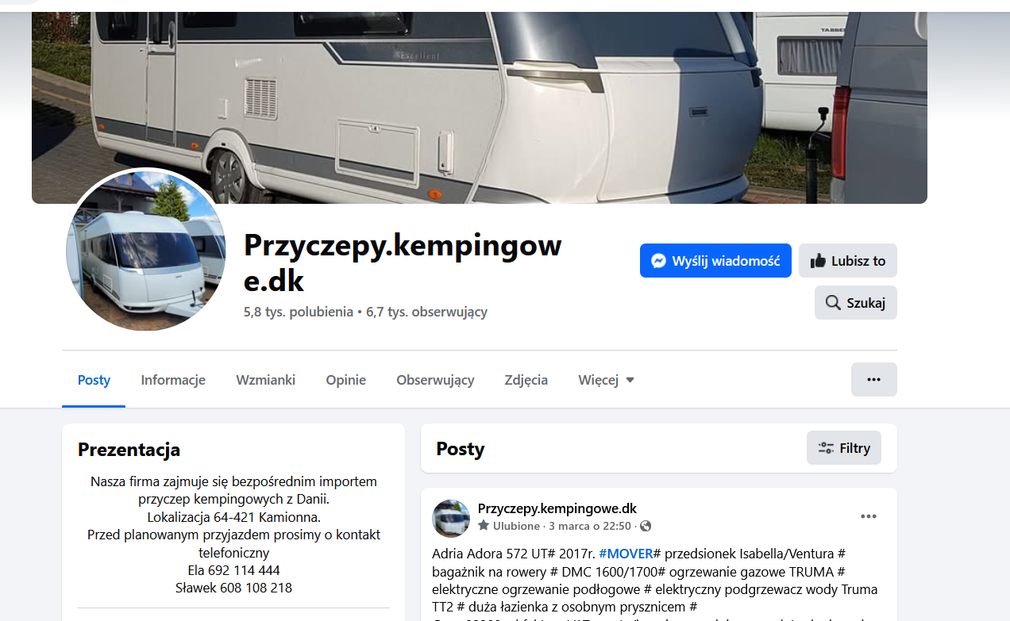Screen dimensions: 1010x621
Task: Switch to the Informacje tab
Action: pos(173,380)
